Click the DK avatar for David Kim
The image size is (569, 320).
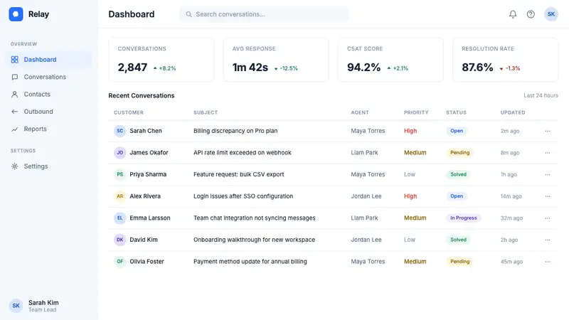coord(119,240)
